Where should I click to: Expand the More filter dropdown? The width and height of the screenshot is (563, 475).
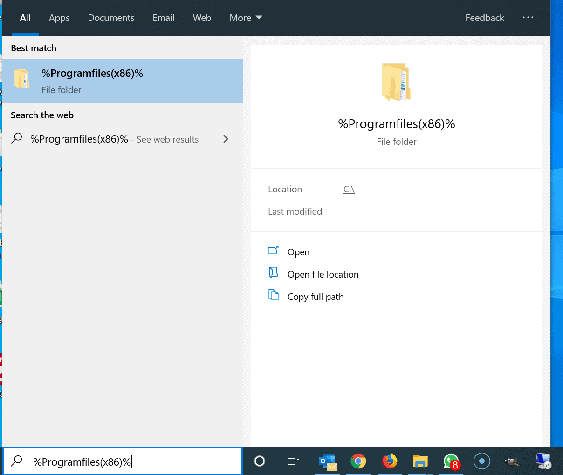click(246, 18)
